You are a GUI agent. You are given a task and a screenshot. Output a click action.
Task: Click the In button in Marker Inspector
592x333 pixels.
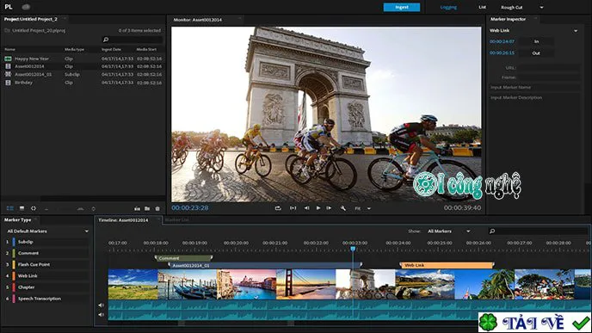pos(536,41)
